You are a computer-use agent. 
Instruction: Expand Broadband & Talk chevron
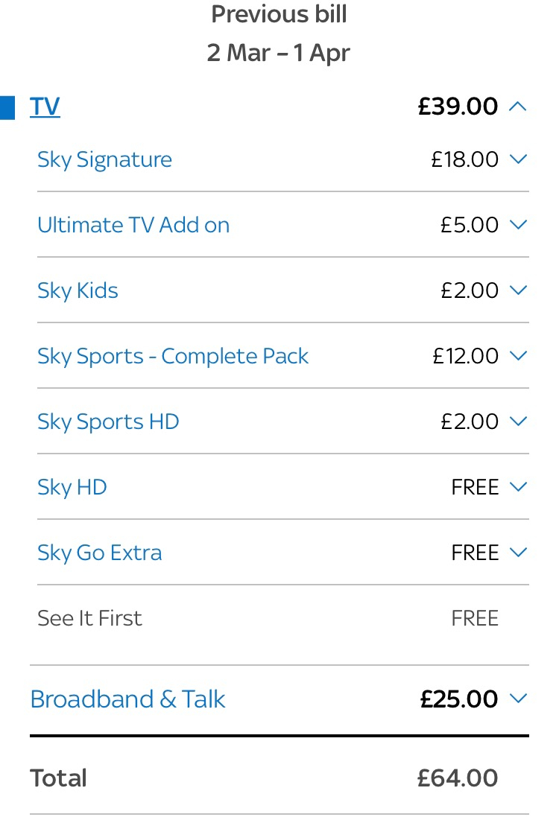pos(518,698)
